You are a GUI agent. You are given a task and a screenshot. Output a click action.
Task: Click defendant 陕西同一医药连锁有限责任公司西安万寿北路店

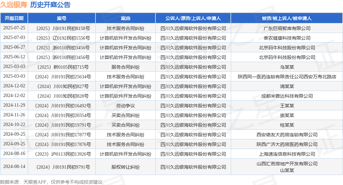pos(287,77)
